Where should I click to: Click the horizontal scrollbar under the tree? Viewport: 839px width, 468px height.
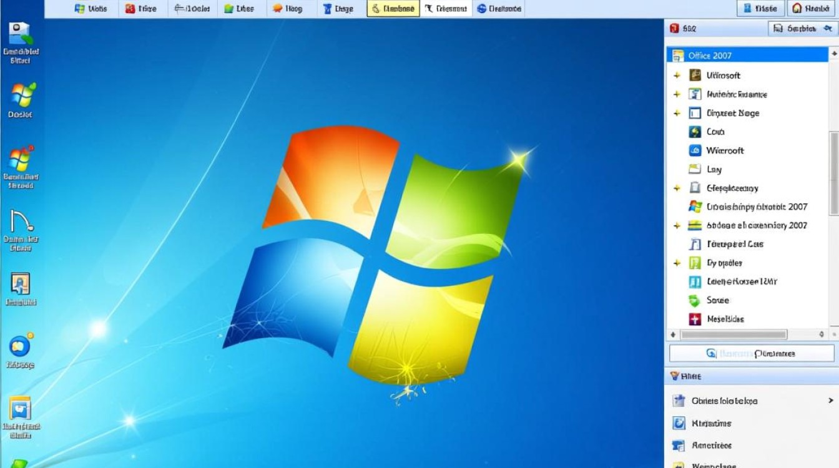734,335
